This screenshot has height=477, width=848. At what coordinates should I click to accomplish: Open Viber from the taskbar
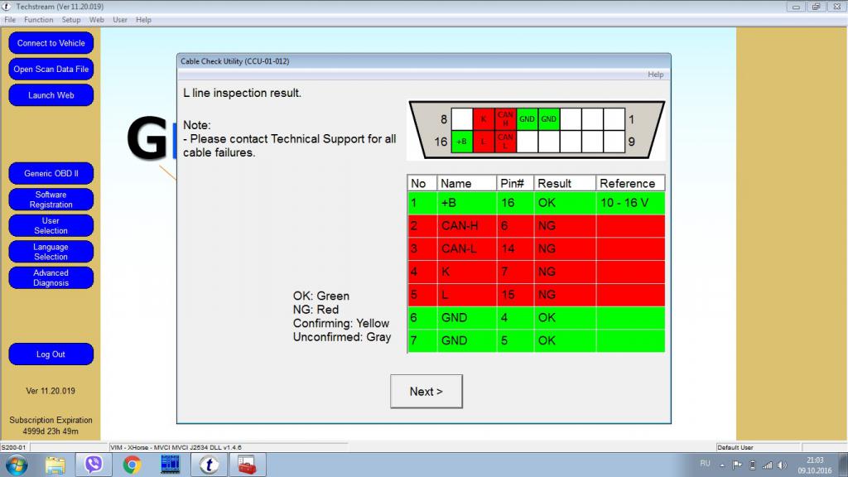(x=94, y=465)
